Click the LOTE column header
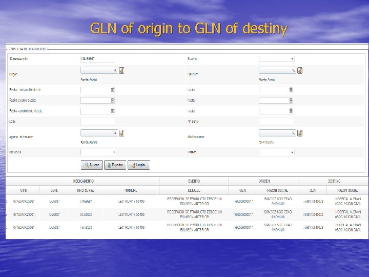Image resolution: width=369 pixels, height=277 pixels. (54, 190)
